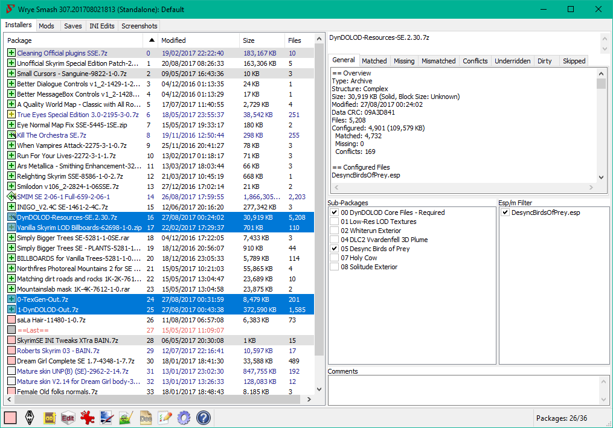Check 08 Solitude Exterior sub-package
The width and height of the screenshot is (613, 428).
coord(334,267)
